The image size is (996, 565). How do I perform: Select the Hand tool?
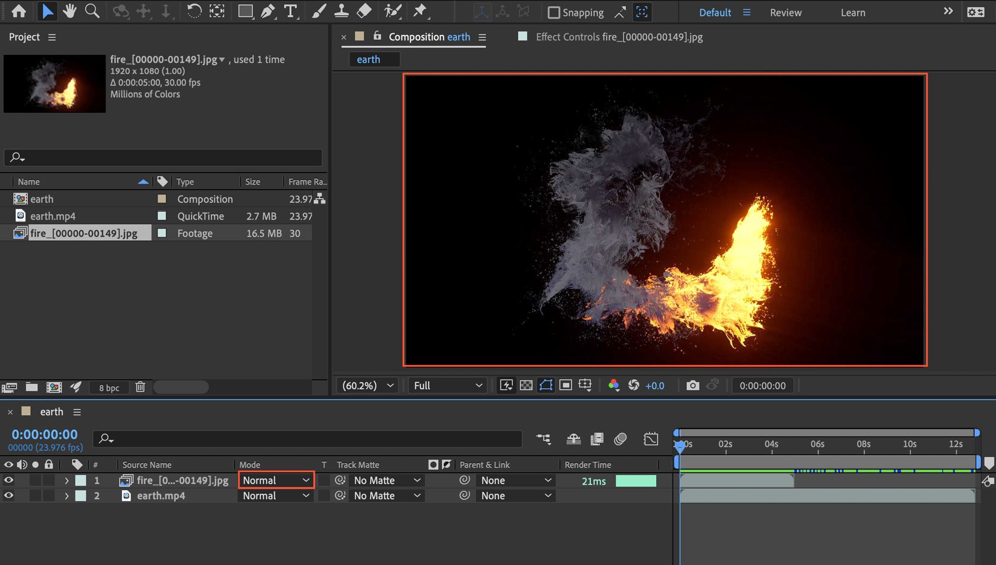coord(69,11)
